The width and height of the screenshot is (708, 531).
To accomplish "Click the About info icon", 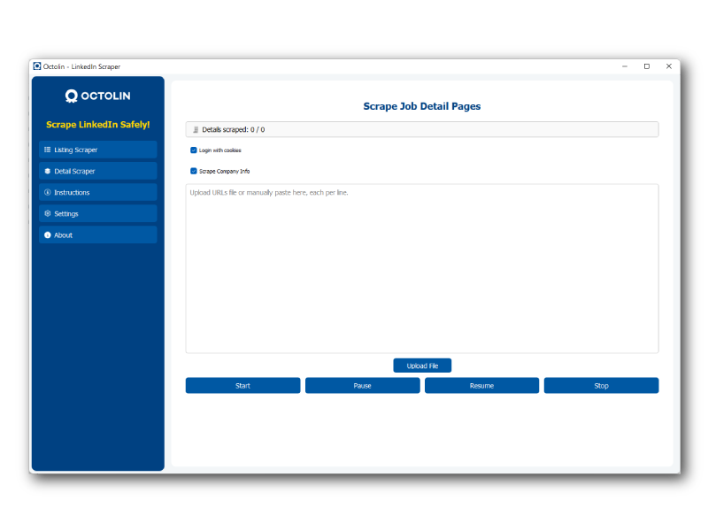I will pyautogui.click(x=48, y=235).
